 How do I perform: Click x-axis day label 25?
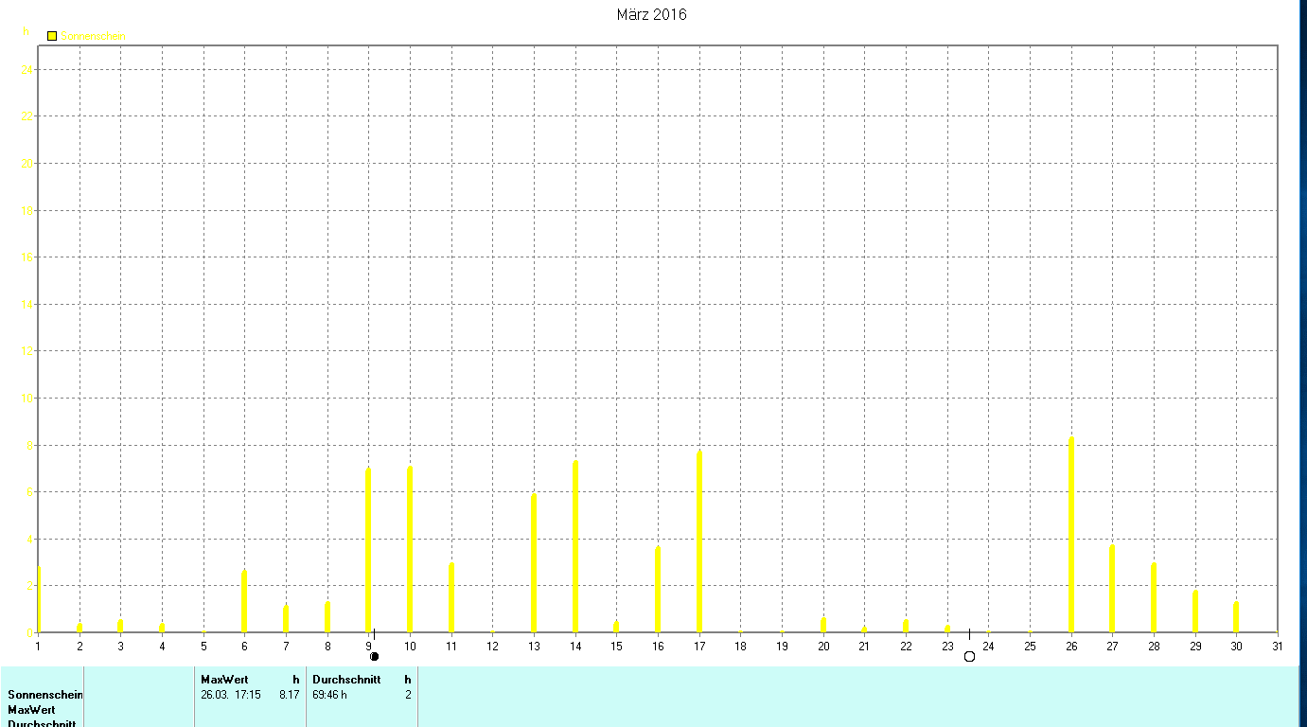tap(1030, 647)
